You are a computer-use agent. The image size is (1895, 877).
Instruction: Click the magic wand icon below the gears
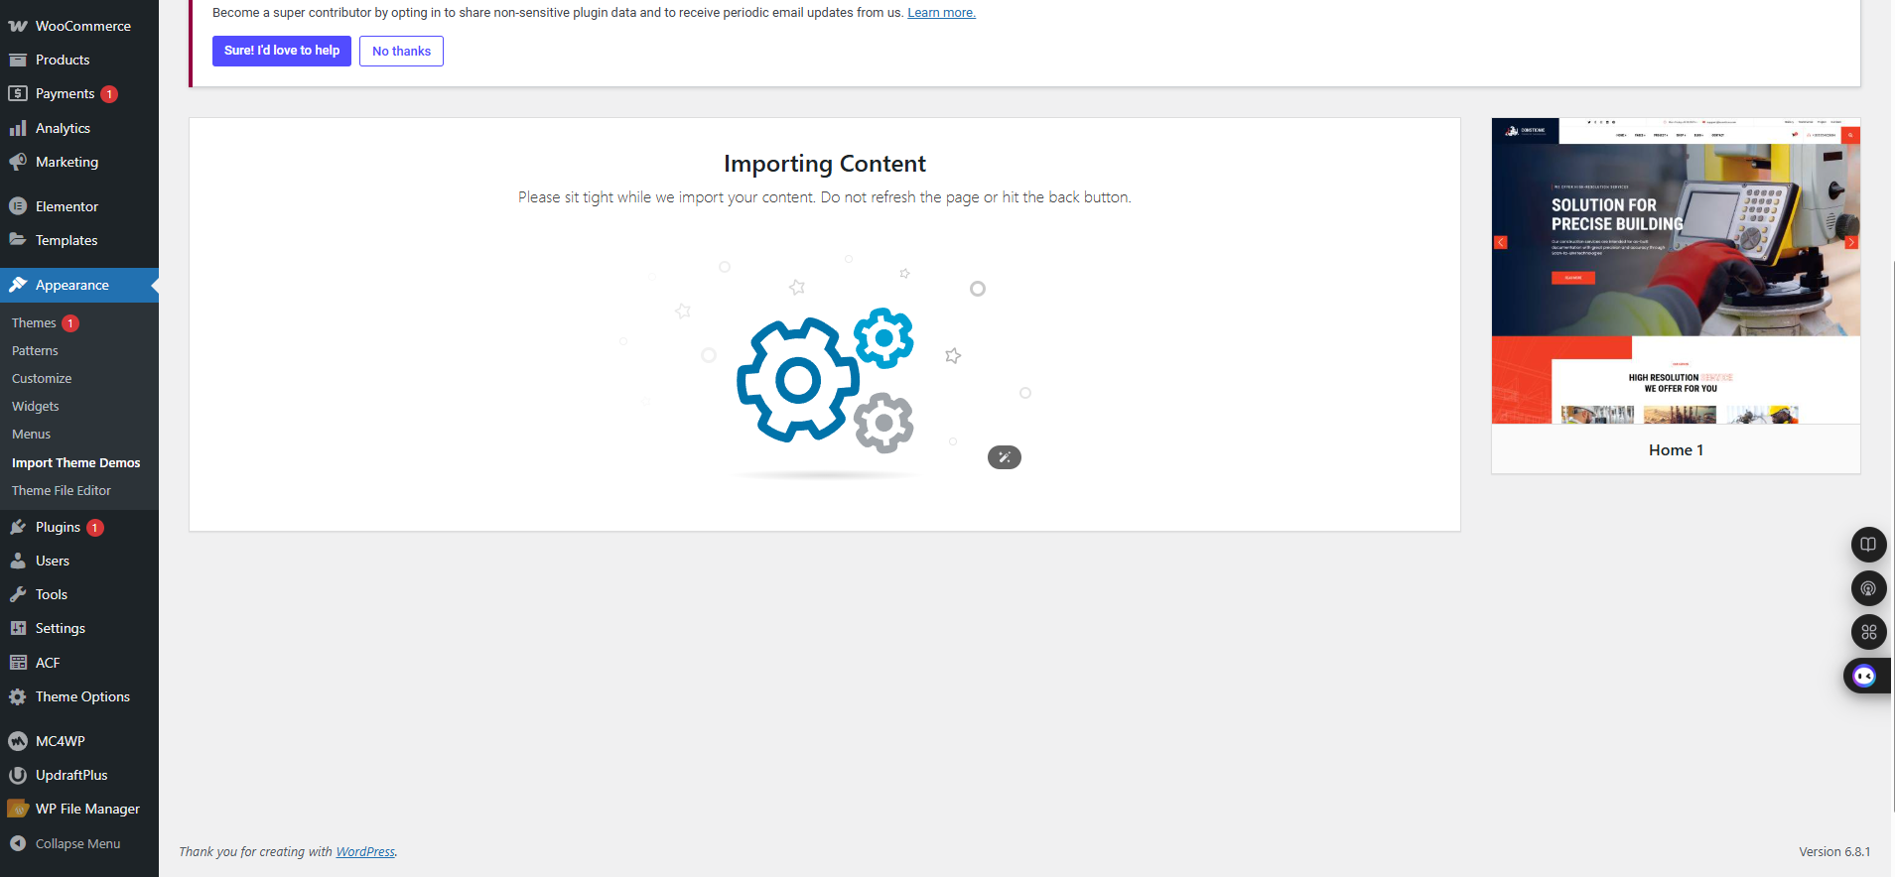[x=1004, y=457]
